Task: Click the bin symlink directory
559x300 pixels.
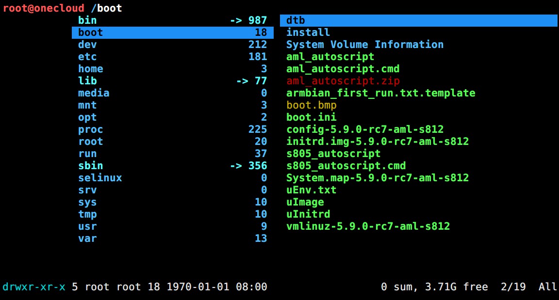Action: [87, 20]
